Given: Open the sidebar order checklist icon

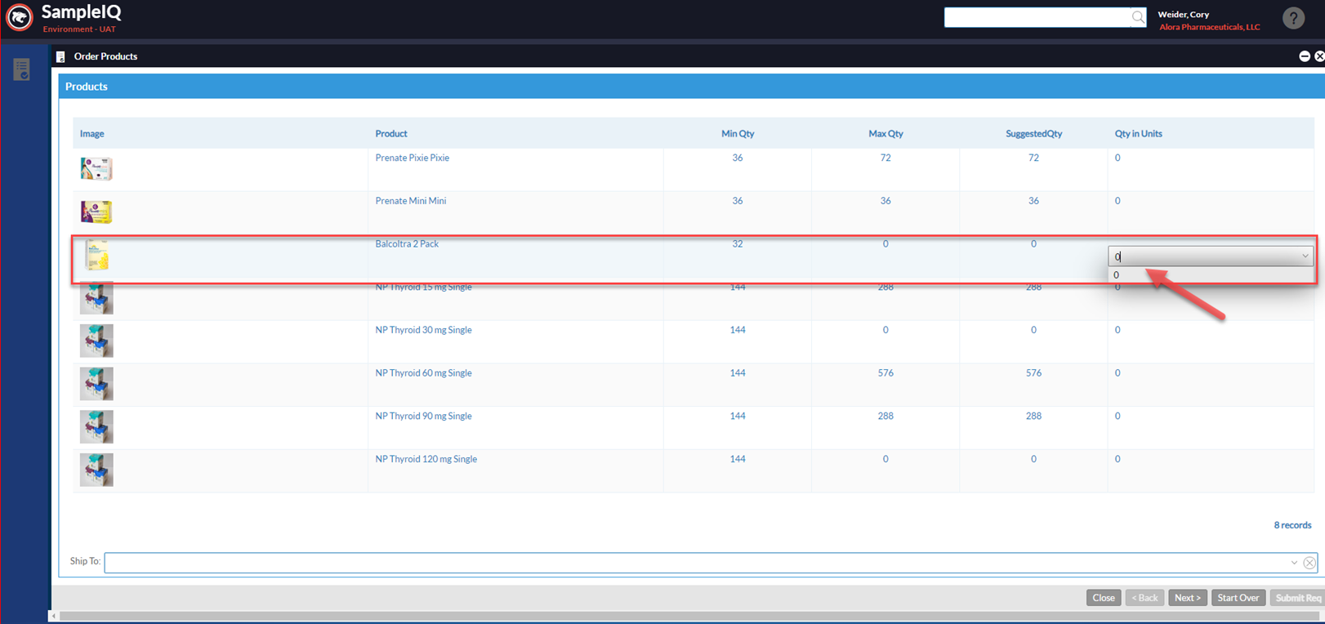Looking at the screenshot, I should (22, 69).
